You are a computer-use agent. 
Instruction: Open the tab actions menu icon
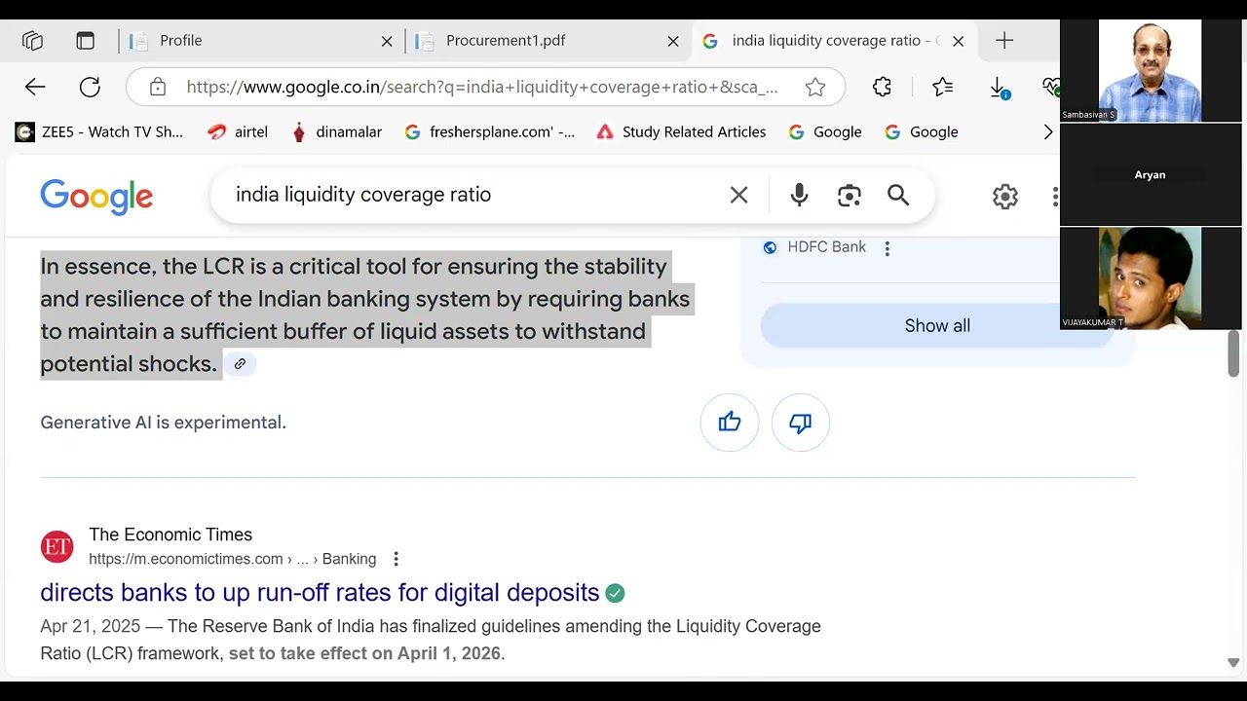pyautogui.click(x=86, y=41)
